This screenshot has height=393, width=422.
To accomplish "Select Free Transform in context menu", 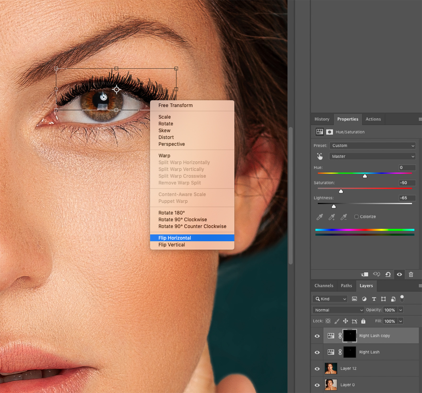I will click(192, 105).
